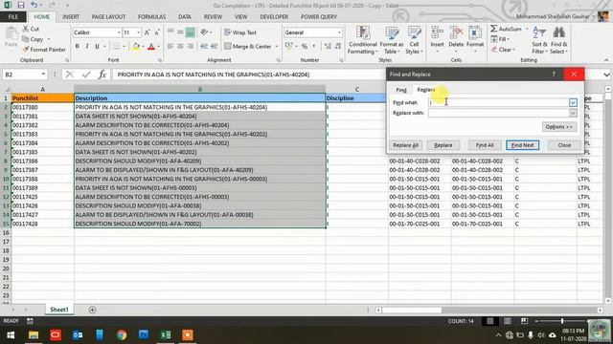The image size is (613, 344).
Task: Open the Borders dropdown
Action: pyautogui.click(x=124, y=47)
